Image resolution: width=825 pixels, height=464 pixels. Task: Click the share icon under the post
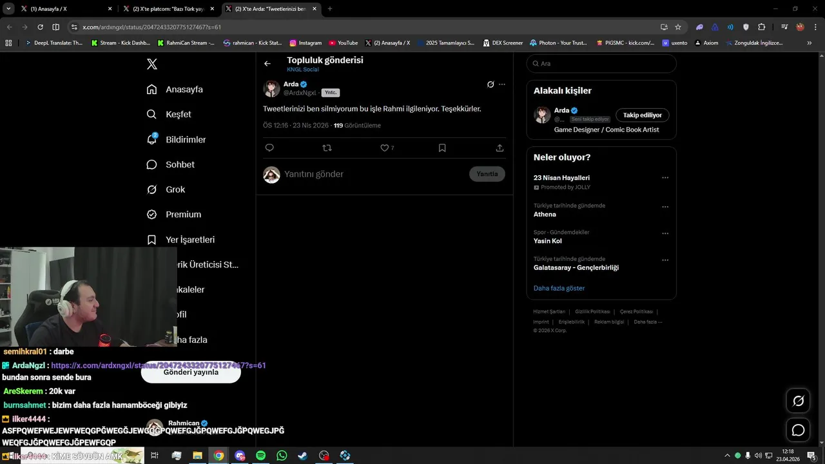pos(500,148)
